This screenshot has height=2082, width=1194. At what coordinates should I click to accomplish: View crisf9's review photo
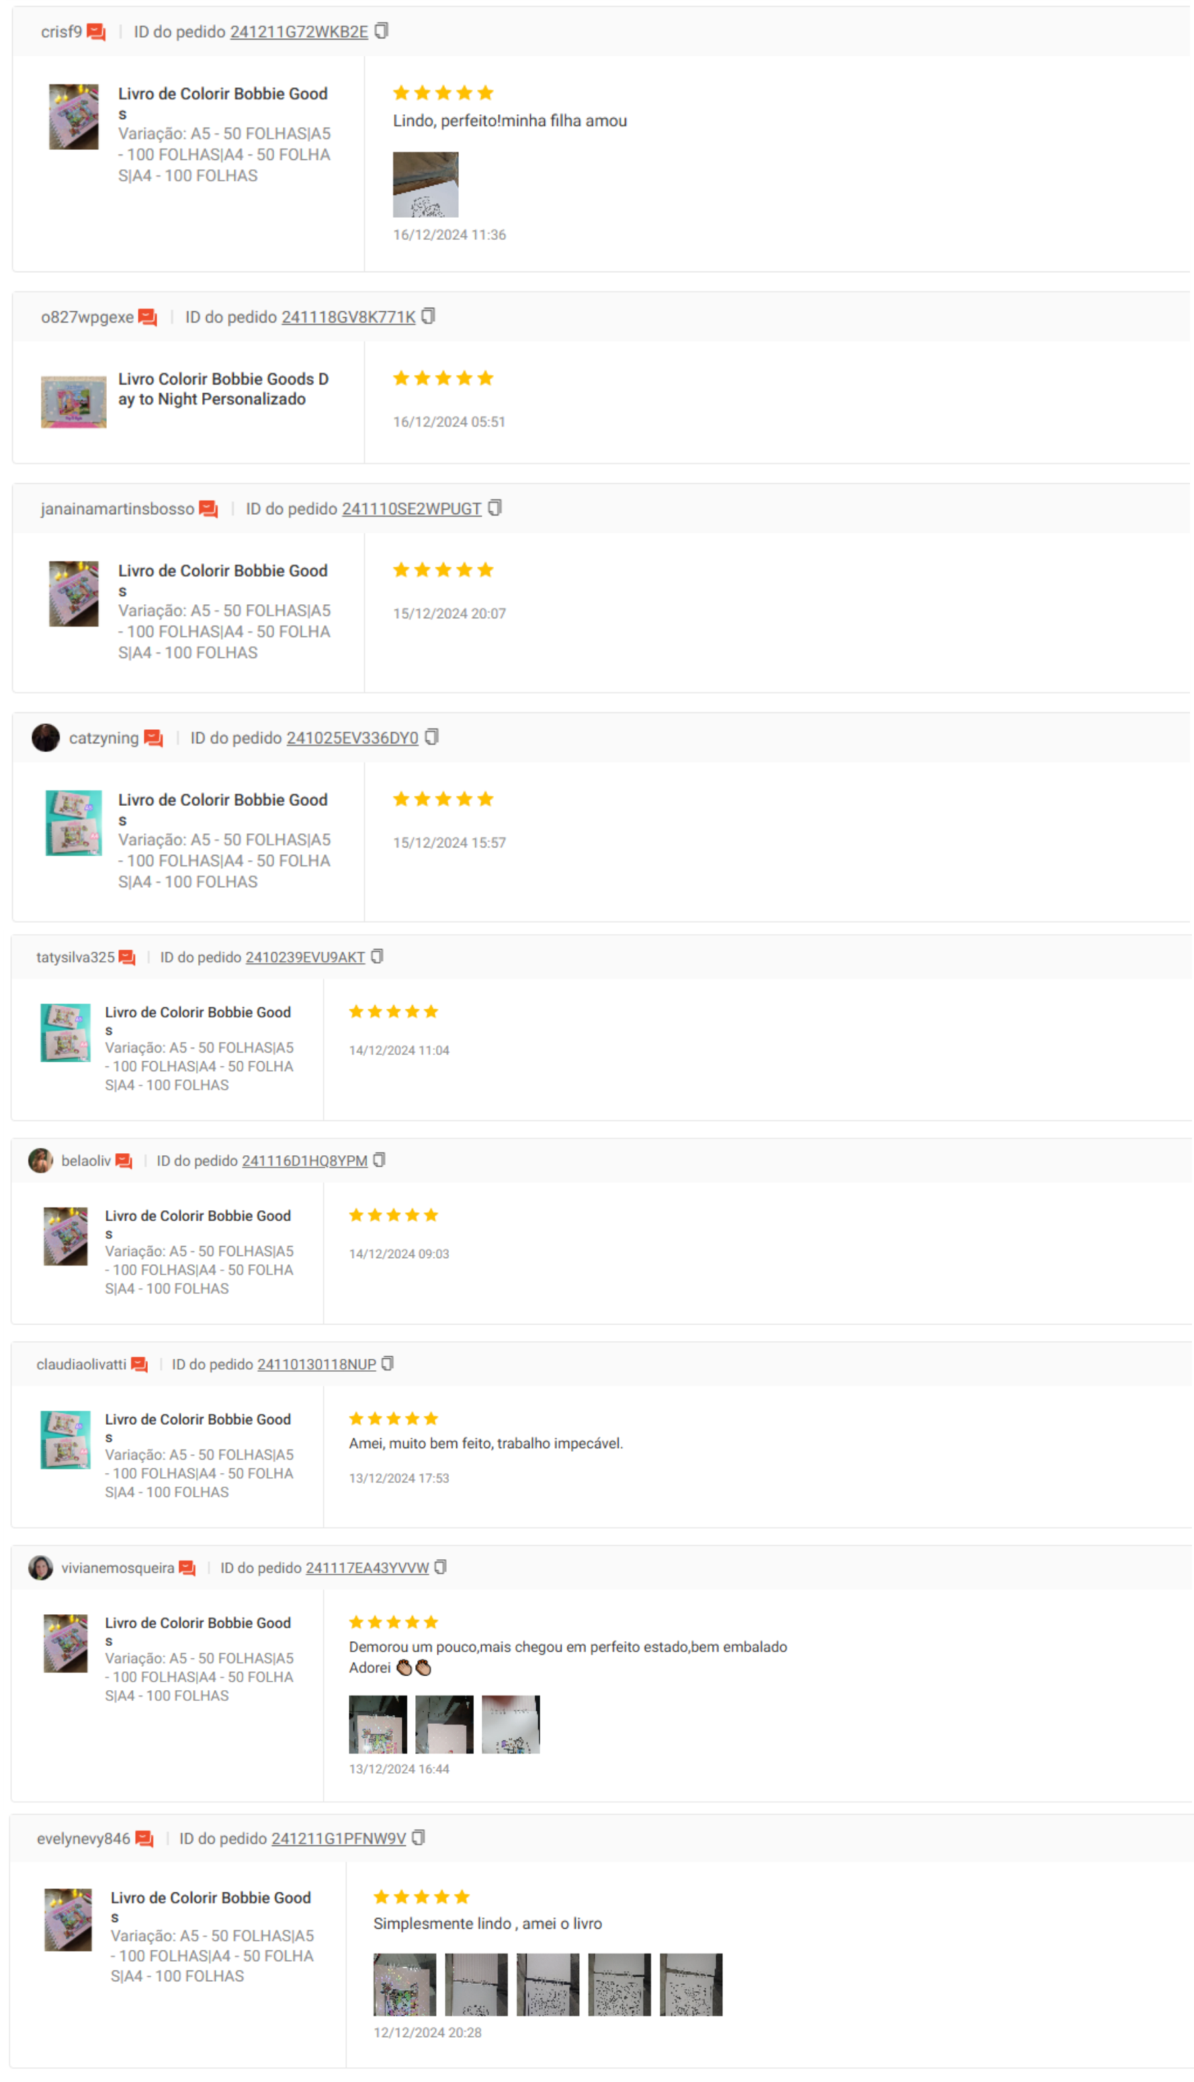coord(425,185)
